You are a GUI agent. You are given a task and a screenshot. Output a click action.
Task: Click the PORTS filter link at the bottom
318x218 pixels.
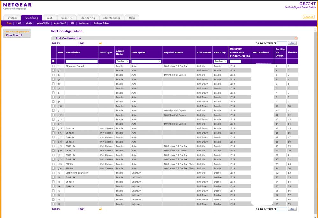pyautogui.click(x=55, y=209)
